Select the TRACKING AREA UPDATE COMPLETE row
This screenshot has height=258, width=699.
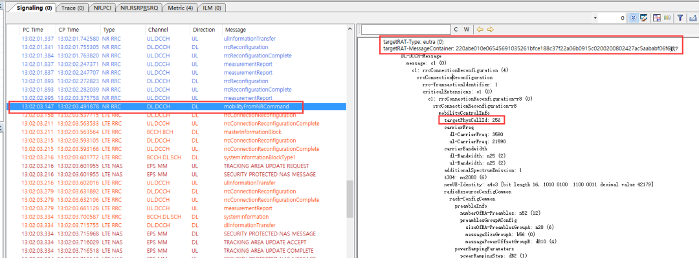coord(177,250)
